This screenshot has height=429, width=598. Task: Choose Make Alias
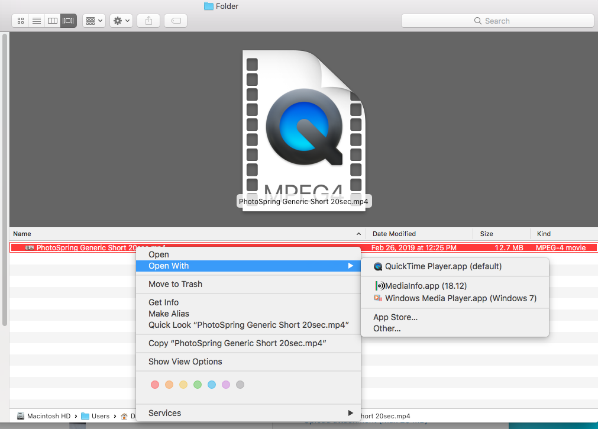(248, 314)
